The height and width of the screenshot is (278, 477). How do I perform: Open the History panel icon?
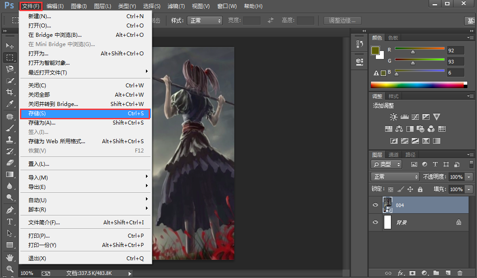[x=359, y=44]
